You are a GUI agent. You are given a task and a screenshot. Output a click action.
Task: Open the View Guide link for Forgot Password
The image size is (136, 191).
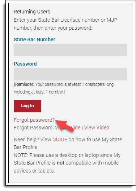tap(68, 128)
